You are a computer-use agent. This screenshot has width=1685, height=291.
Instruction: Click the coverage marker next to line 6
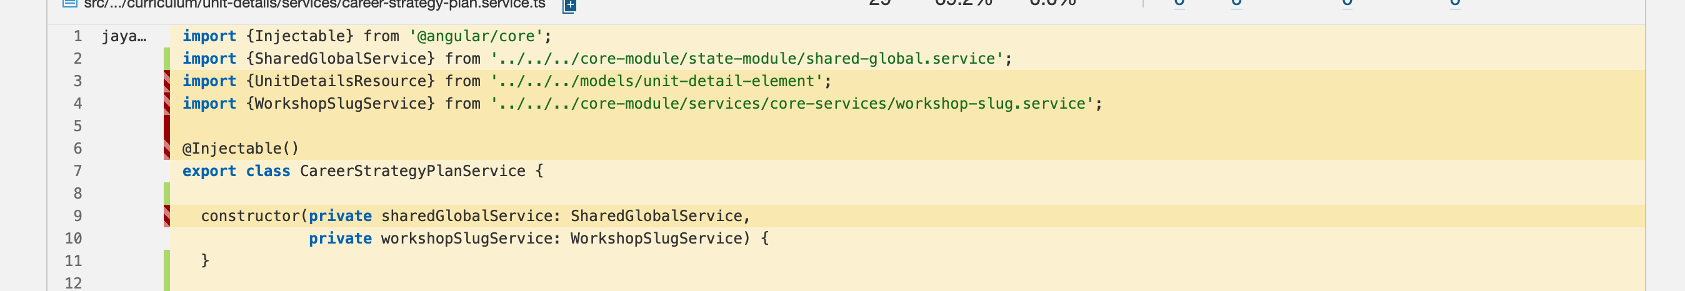[167, 149]
